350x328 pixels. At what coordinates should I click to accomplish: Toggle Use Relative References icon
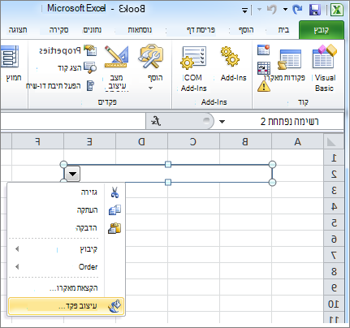[x=264, y=68]
